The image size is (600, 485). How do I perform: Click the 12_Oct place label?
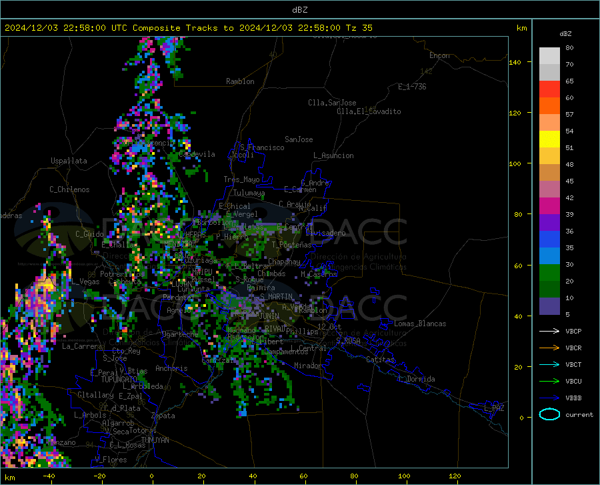(x=329, y=327)
